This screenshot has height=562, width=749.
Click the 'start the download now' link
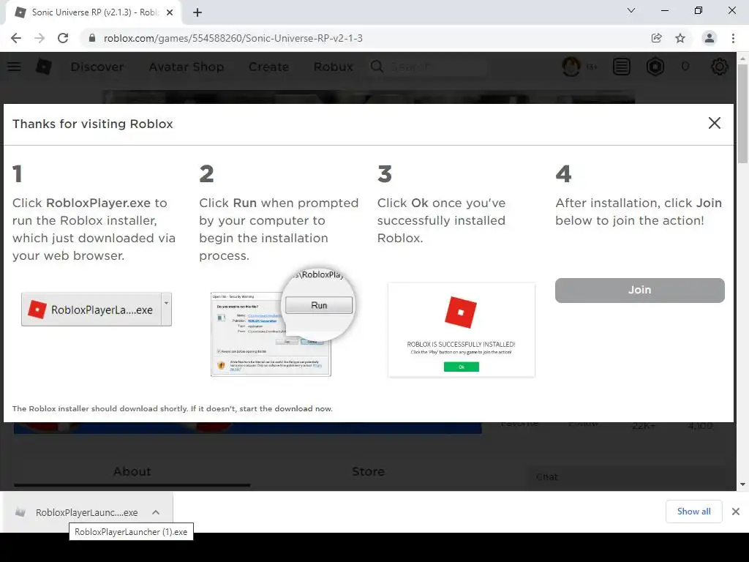[x=286, y=408]
